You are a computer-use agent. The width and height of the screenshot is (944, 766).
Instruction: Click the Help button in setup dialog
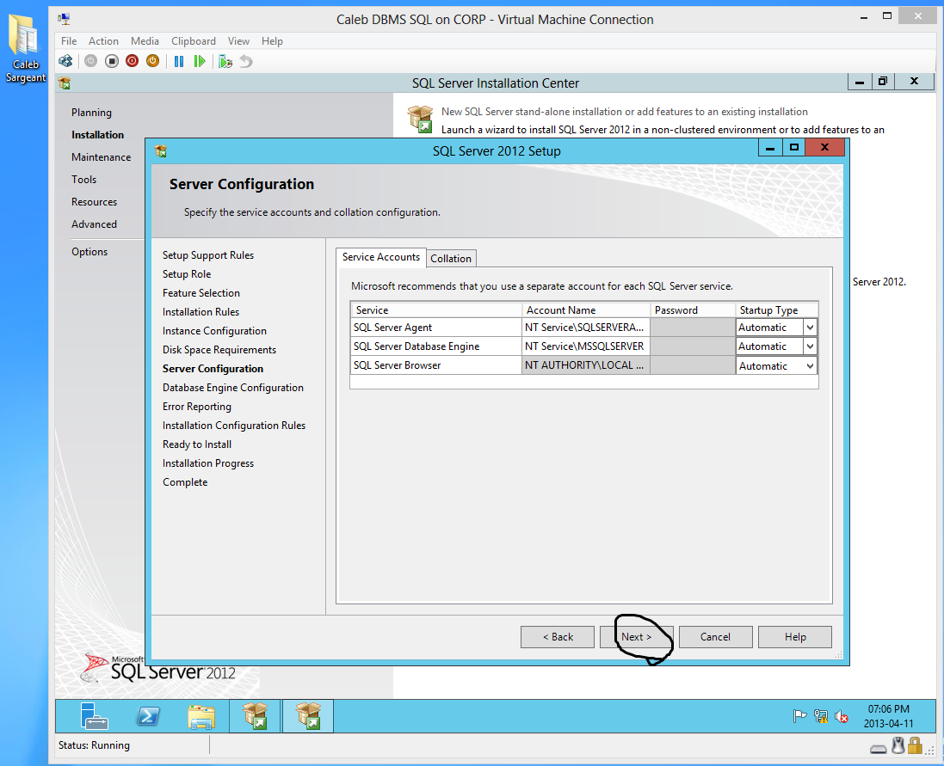click(794, 637)
